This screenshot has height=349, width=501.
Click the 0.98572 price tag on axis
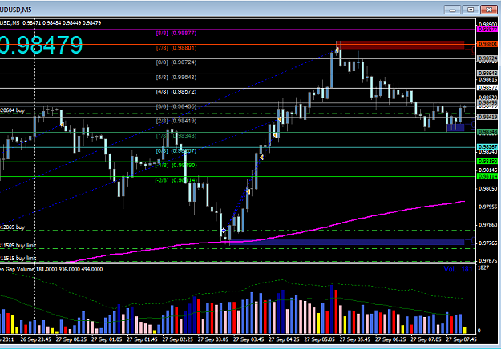click(x=487, y=88)
